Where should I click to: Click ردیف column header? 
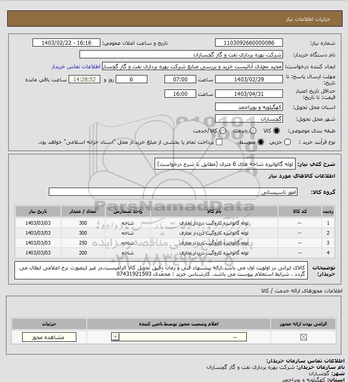pyautogui.click(x=328, y=211)
